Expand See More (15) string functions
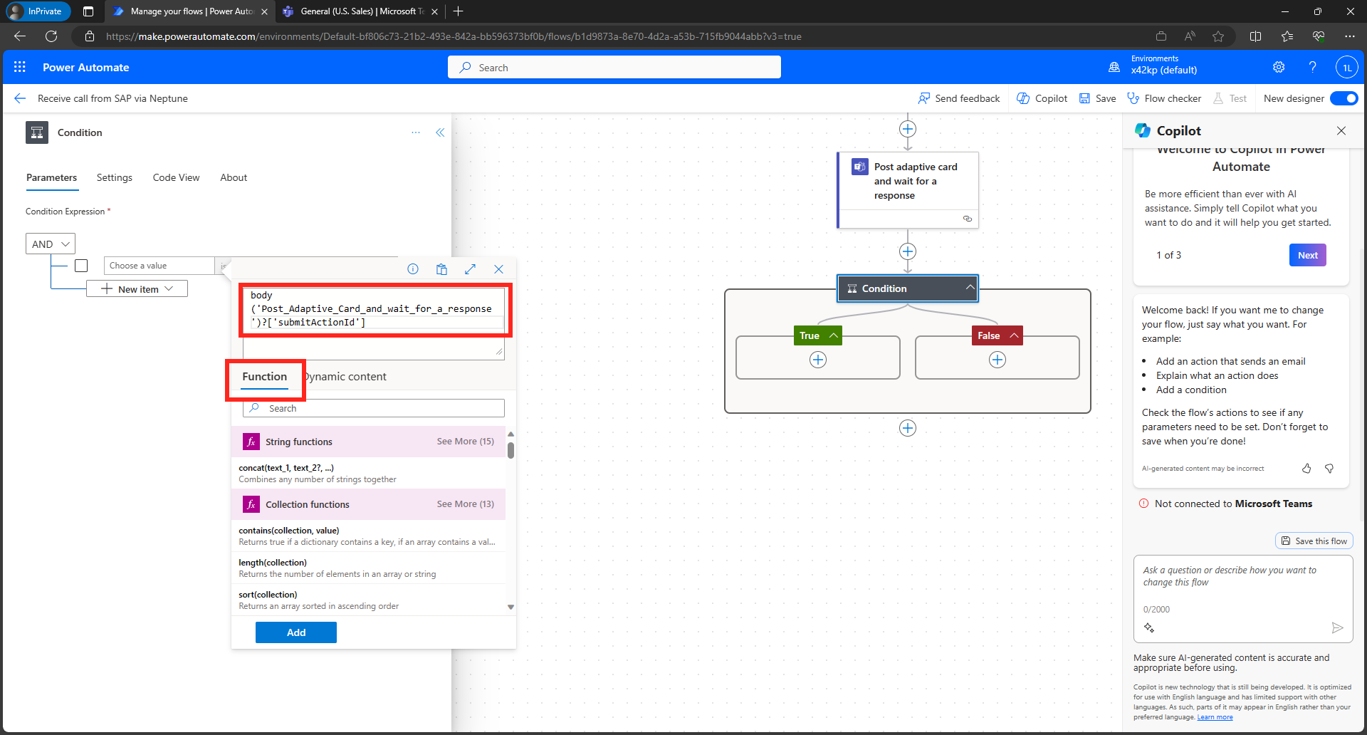 point(465,442)
